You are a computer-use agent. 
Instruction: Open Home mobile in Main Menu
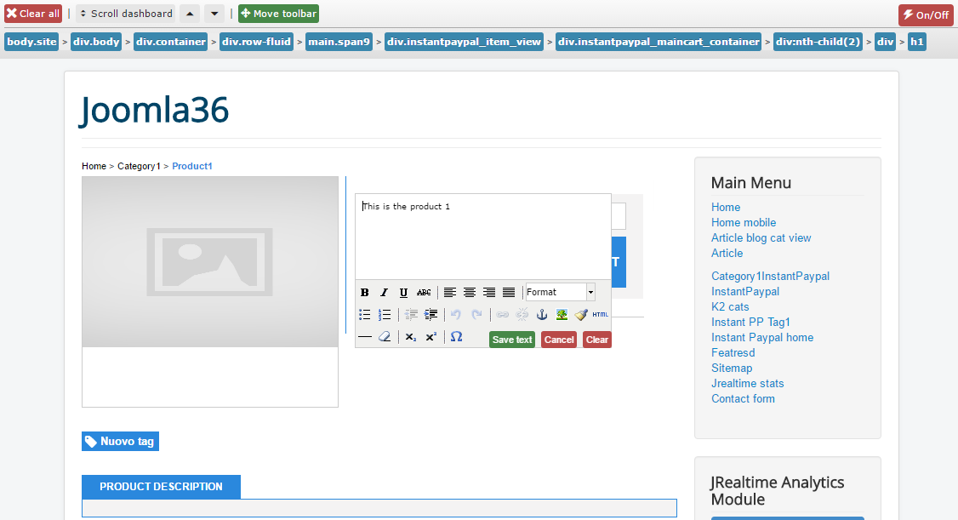[744, 222]
